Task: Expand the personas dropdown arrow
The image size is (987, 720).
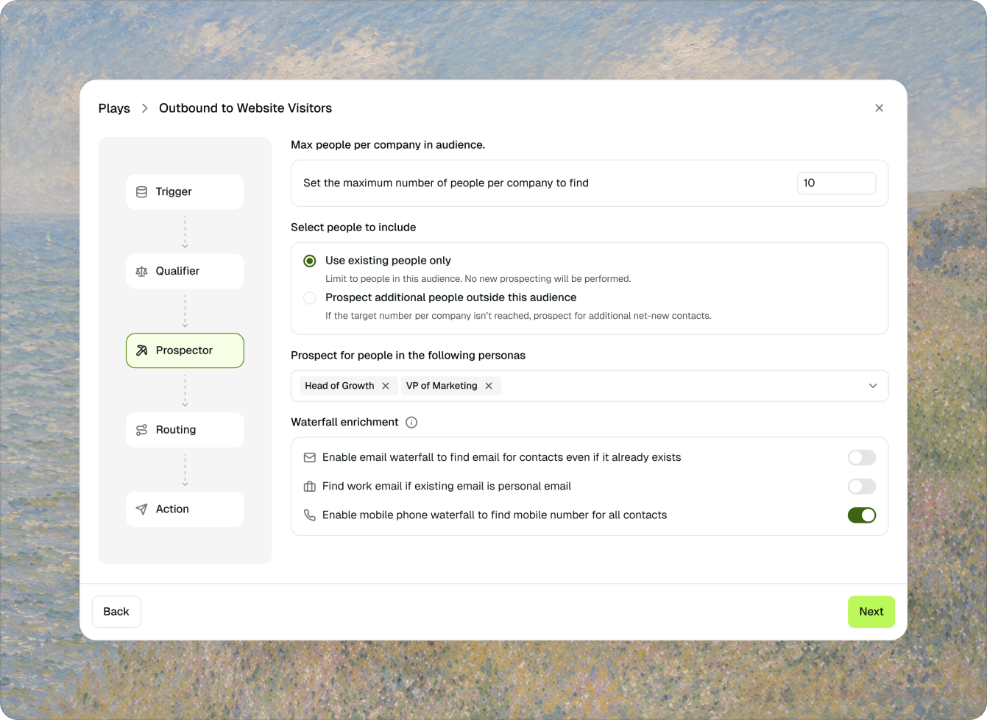Action: tap(873, 386)
